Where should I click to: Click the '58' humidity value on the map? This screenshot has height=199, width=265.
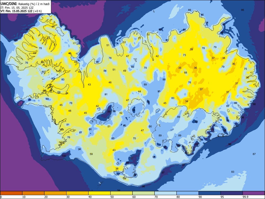pyautogui.click(x=125, y=178)
